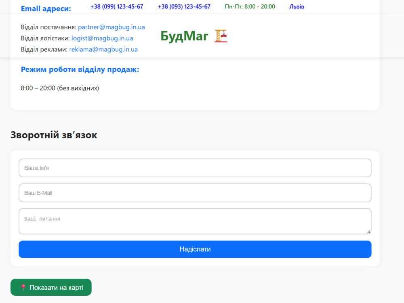The image size is (404, 303).
Task: Open the Львів city link
Action: coord(297,6)
